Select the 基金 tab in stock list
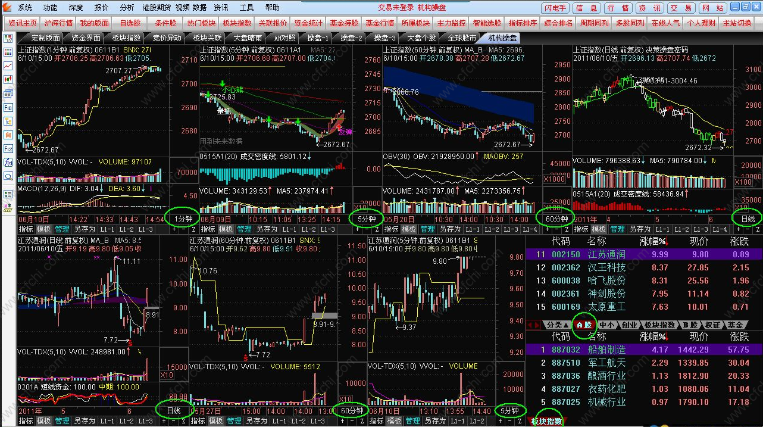763x427 pixels. point(735,325)
